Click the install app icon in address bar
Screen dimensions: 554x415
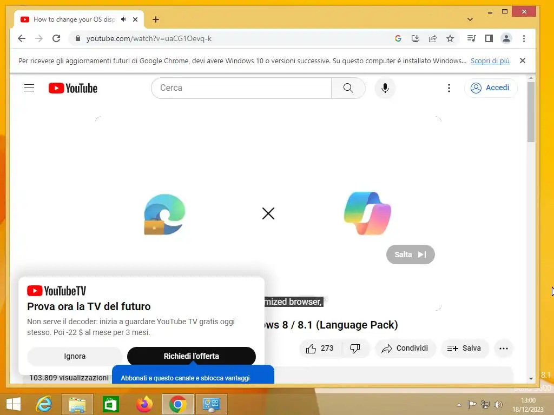tap(415, 38)
